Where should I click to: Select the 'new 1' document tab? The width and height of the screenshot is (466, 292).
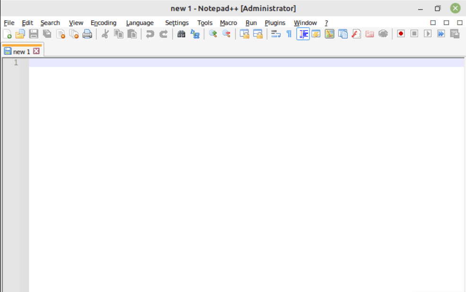[x=21, y=51]
